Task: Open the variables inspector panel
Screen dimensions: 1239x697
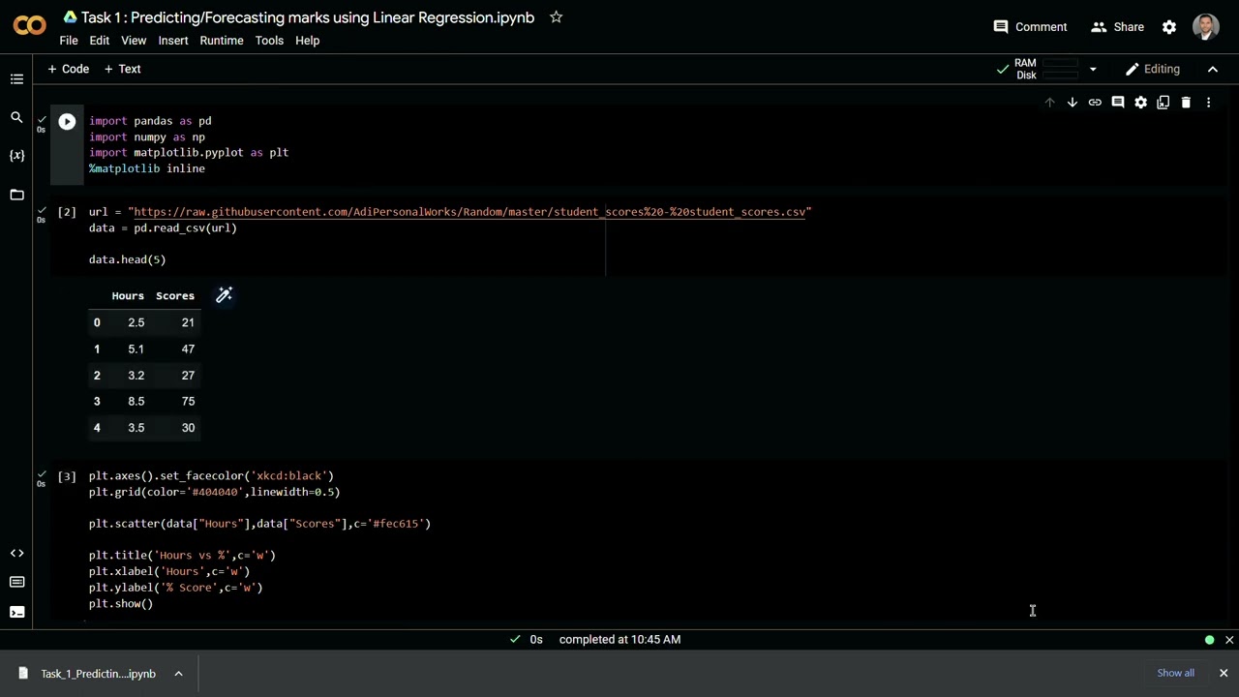Action: [x=16, y=156]
